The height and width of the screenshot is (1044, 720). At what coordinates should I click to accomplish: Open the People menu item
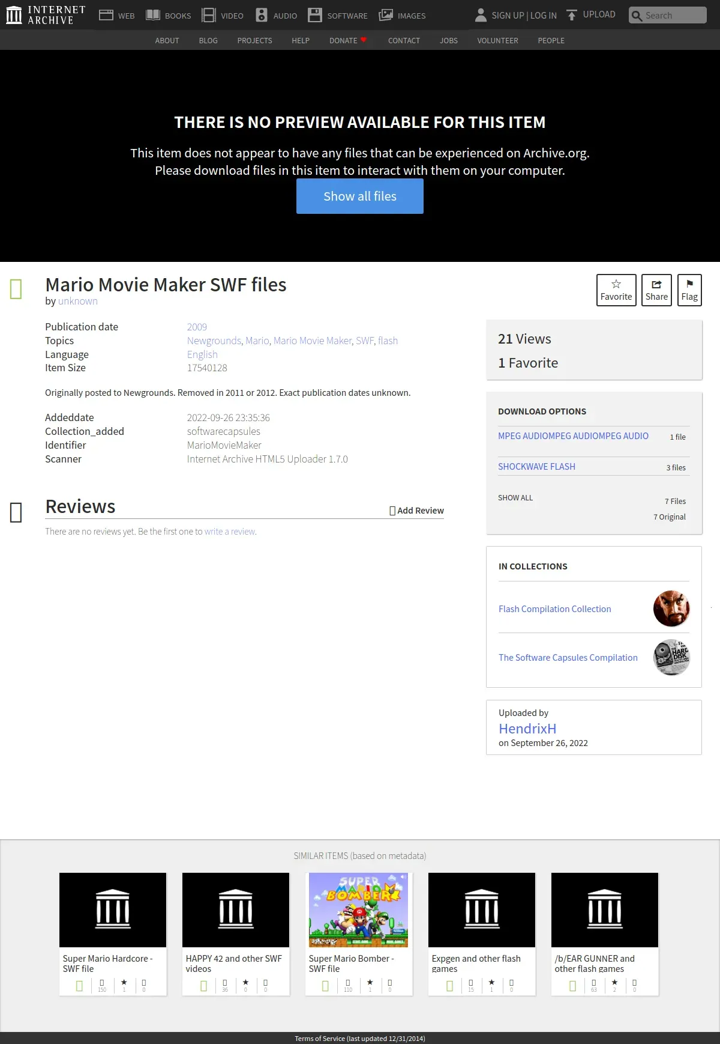(551, 40)
